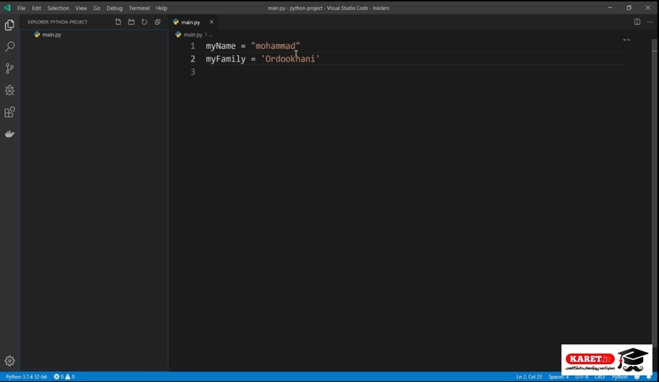Image resolution: width=659 pixels, height=382 pixels.
Task: Collapse all folders in explorer
Action: [x=158, y=22]
